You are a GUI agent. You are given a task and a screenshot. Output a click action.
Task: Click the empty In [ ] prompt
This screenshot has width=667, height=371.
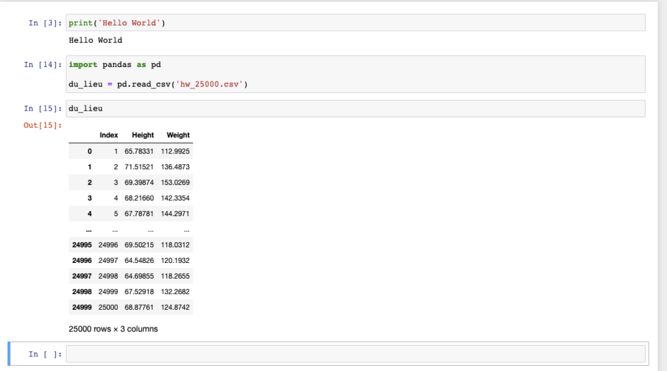coord(44,353)
